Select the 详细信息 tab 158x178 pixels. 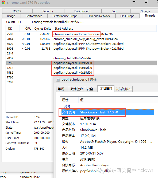tap(106, 89)
